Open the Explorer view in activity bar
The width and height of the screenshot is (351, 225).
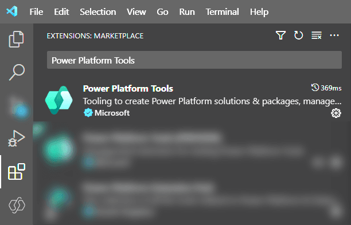(16, 39)
